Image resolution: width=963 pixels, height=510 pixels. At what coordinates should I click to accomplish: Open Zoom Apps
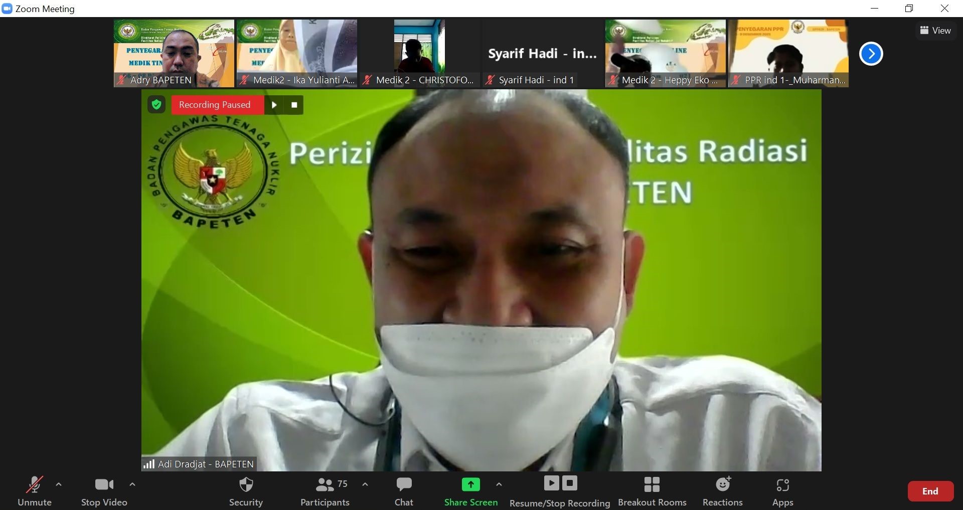(783, 491)
